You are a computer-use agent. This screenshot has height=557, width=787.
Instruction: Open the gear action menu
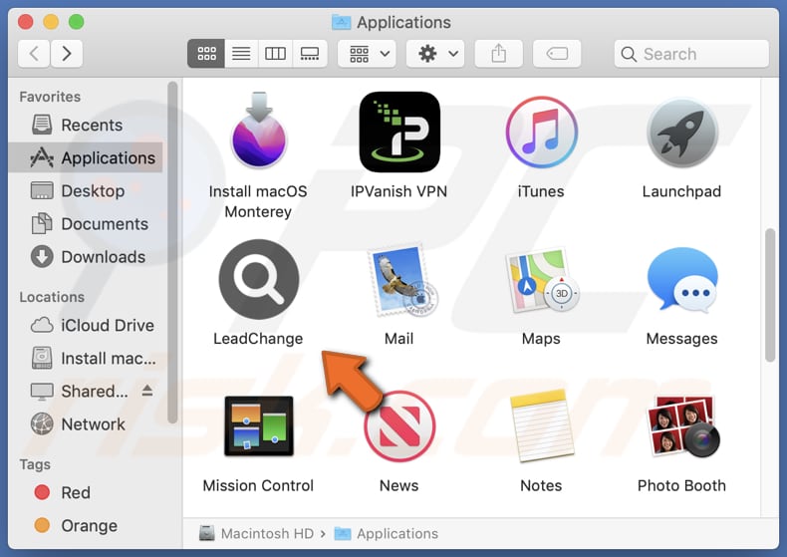point(435,53)
